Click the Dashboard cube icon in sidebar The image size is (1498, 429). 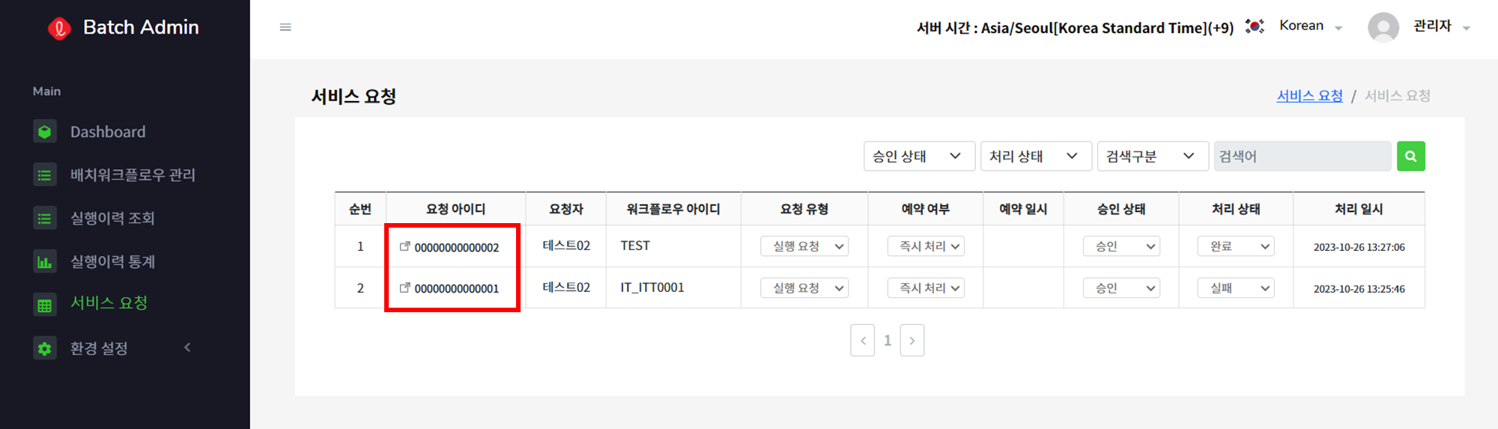click(45, 132)
